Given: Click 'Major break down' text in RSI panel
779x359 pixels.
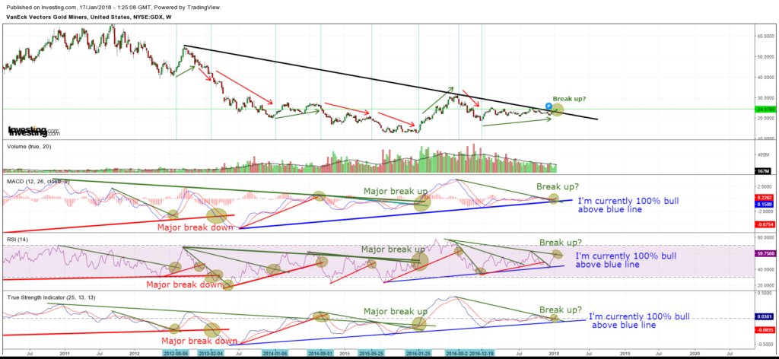Looking at the screenshot, I should (183, 285).
